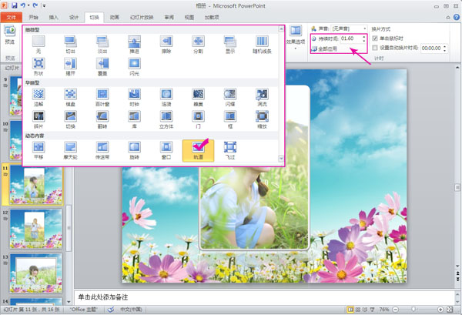The width and height of the screenshot is (462, 315).
Task: Apply the 形状 shape transition
Action: pyautogui.click(x=38, y=66)
